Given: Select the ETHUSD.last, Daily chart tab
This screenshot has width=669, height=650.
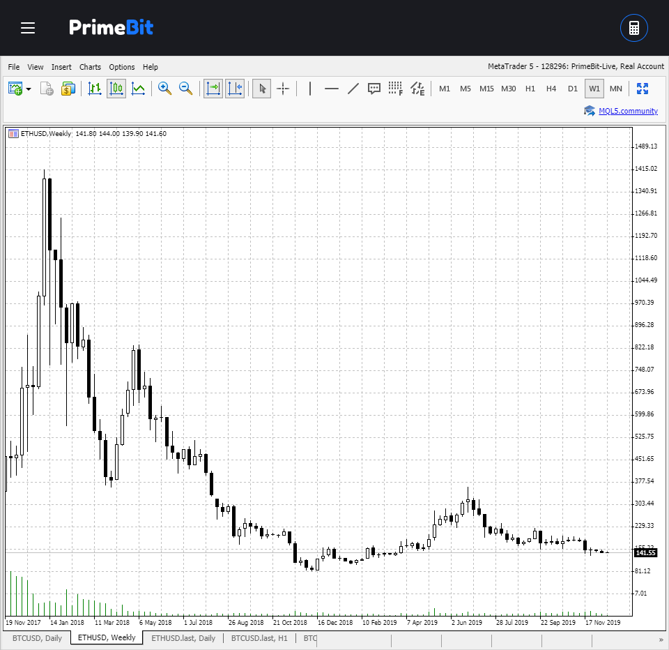Looking at the screenshot, I should pos(183,638).
